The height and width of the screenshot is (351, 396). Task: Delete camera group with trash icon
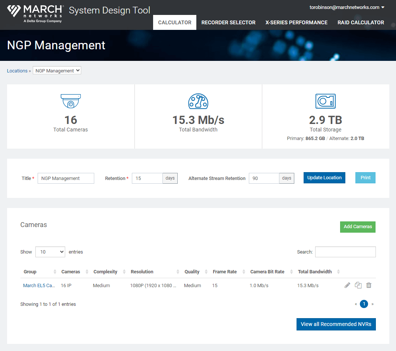click(x=369, y=285)
